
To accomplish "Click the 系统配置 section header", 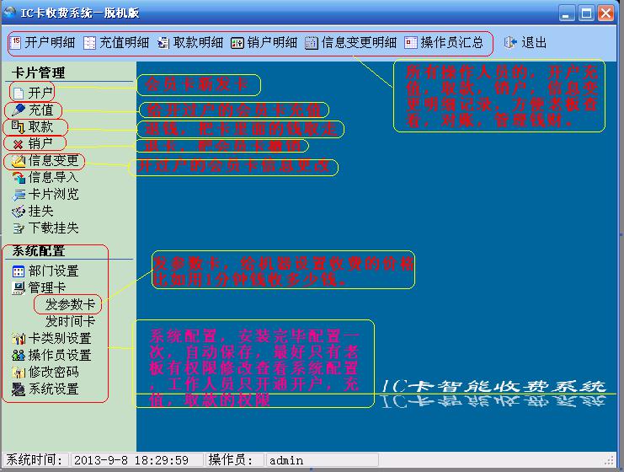I will [38, 251].
